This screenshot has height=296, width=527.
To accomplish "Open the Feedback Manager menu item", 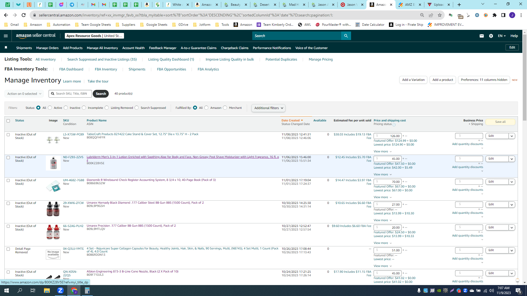I will click(163, 48).
